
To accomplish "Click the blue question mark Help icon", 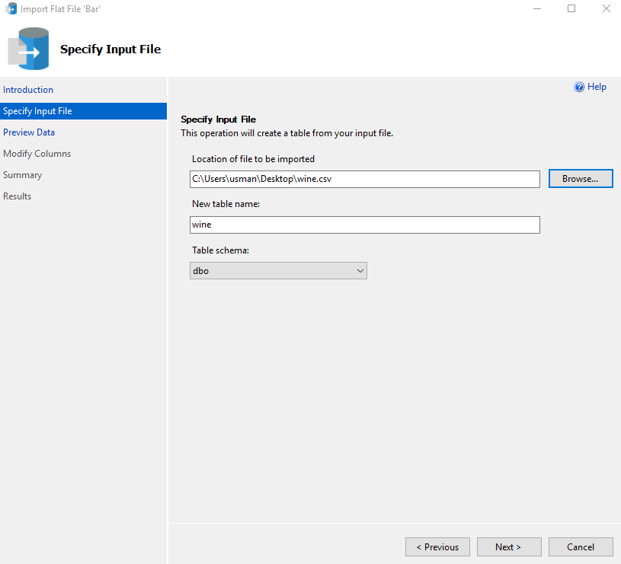I will click(579, 88).
